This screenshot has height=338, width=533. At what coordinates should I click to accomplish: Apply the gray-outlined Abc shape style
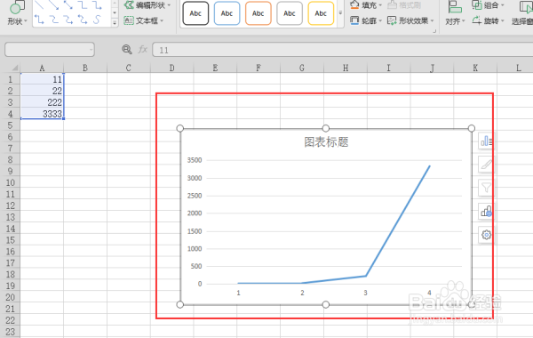click(290, 13)
